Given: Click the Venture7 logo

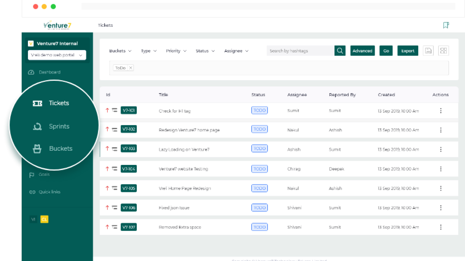Looking at the screenshot, I should (57, 25).
